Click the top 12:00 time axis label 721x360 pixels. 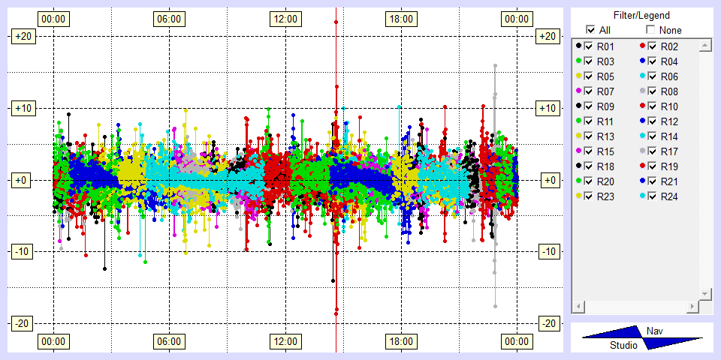(285, 19)
